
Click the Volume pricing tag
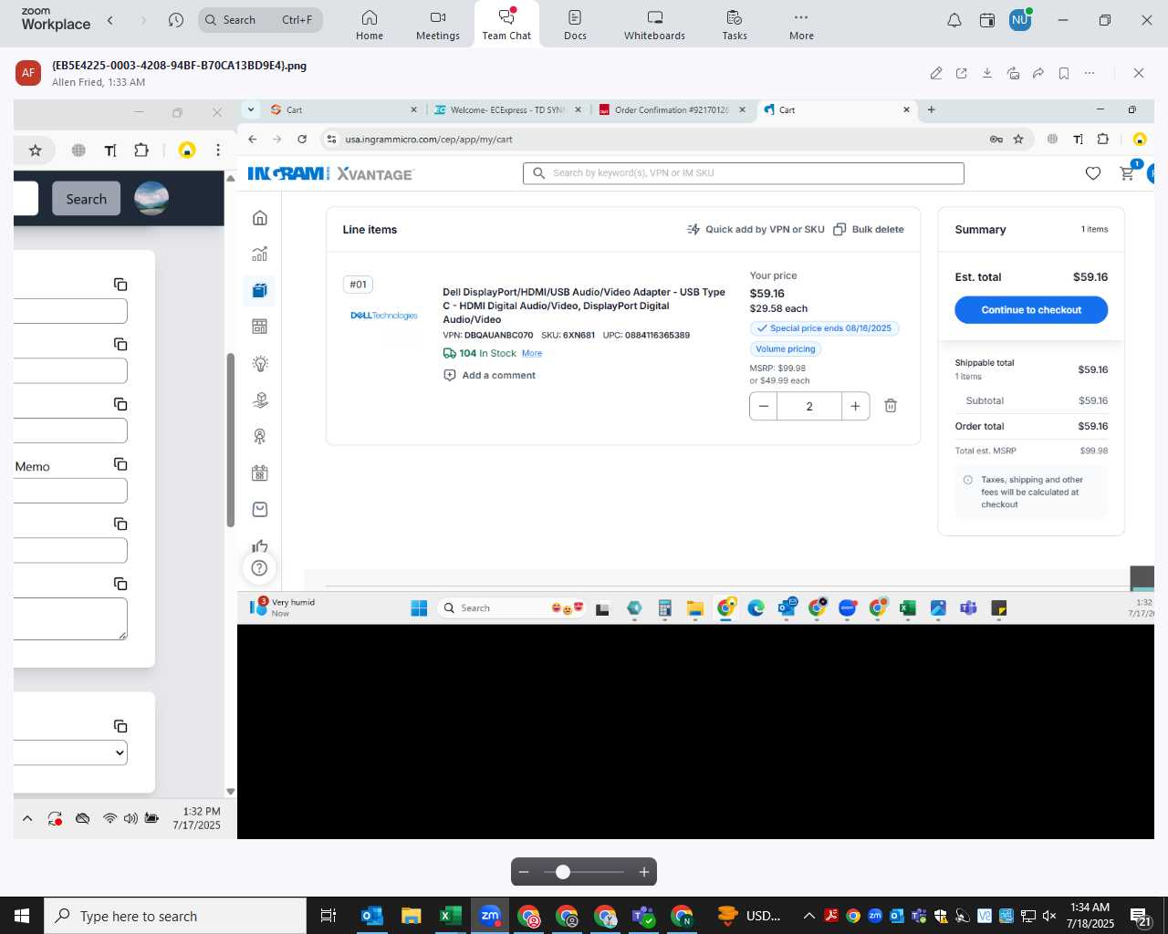pyautogui.click(x=786, y=349)
